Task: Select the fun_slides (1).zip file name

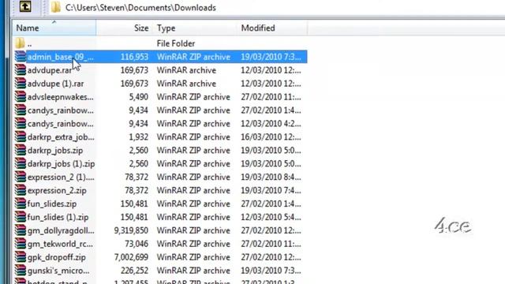Action: (58, 218)
